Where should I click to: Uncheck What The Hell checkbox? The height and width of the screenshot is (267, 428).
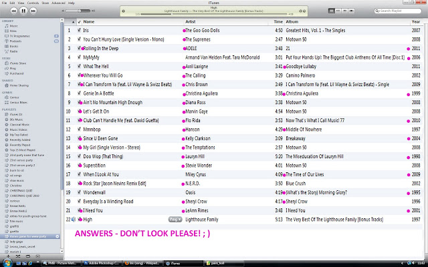[x=79, y=66]
